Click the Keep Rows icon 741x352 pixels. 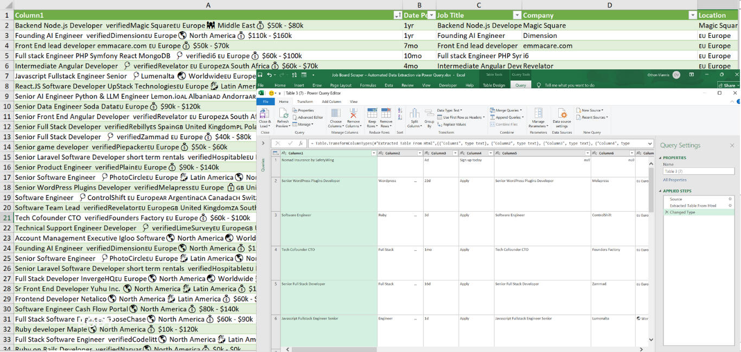pyautogui.click(x=372, y=114)
